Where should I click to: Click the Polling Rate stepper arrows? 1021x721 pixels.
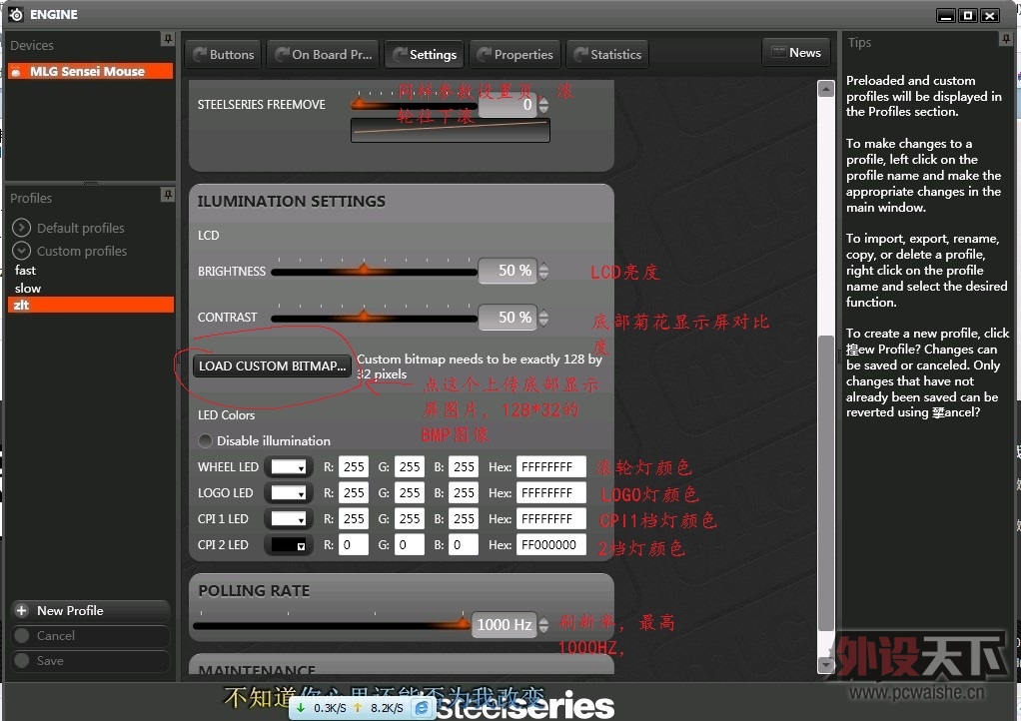[x=543, y=625]
